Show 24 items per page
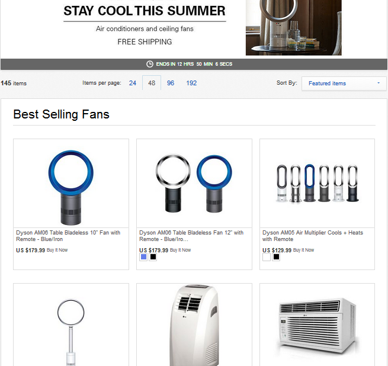Screen dimensions: 388x366 click(133, 83)
